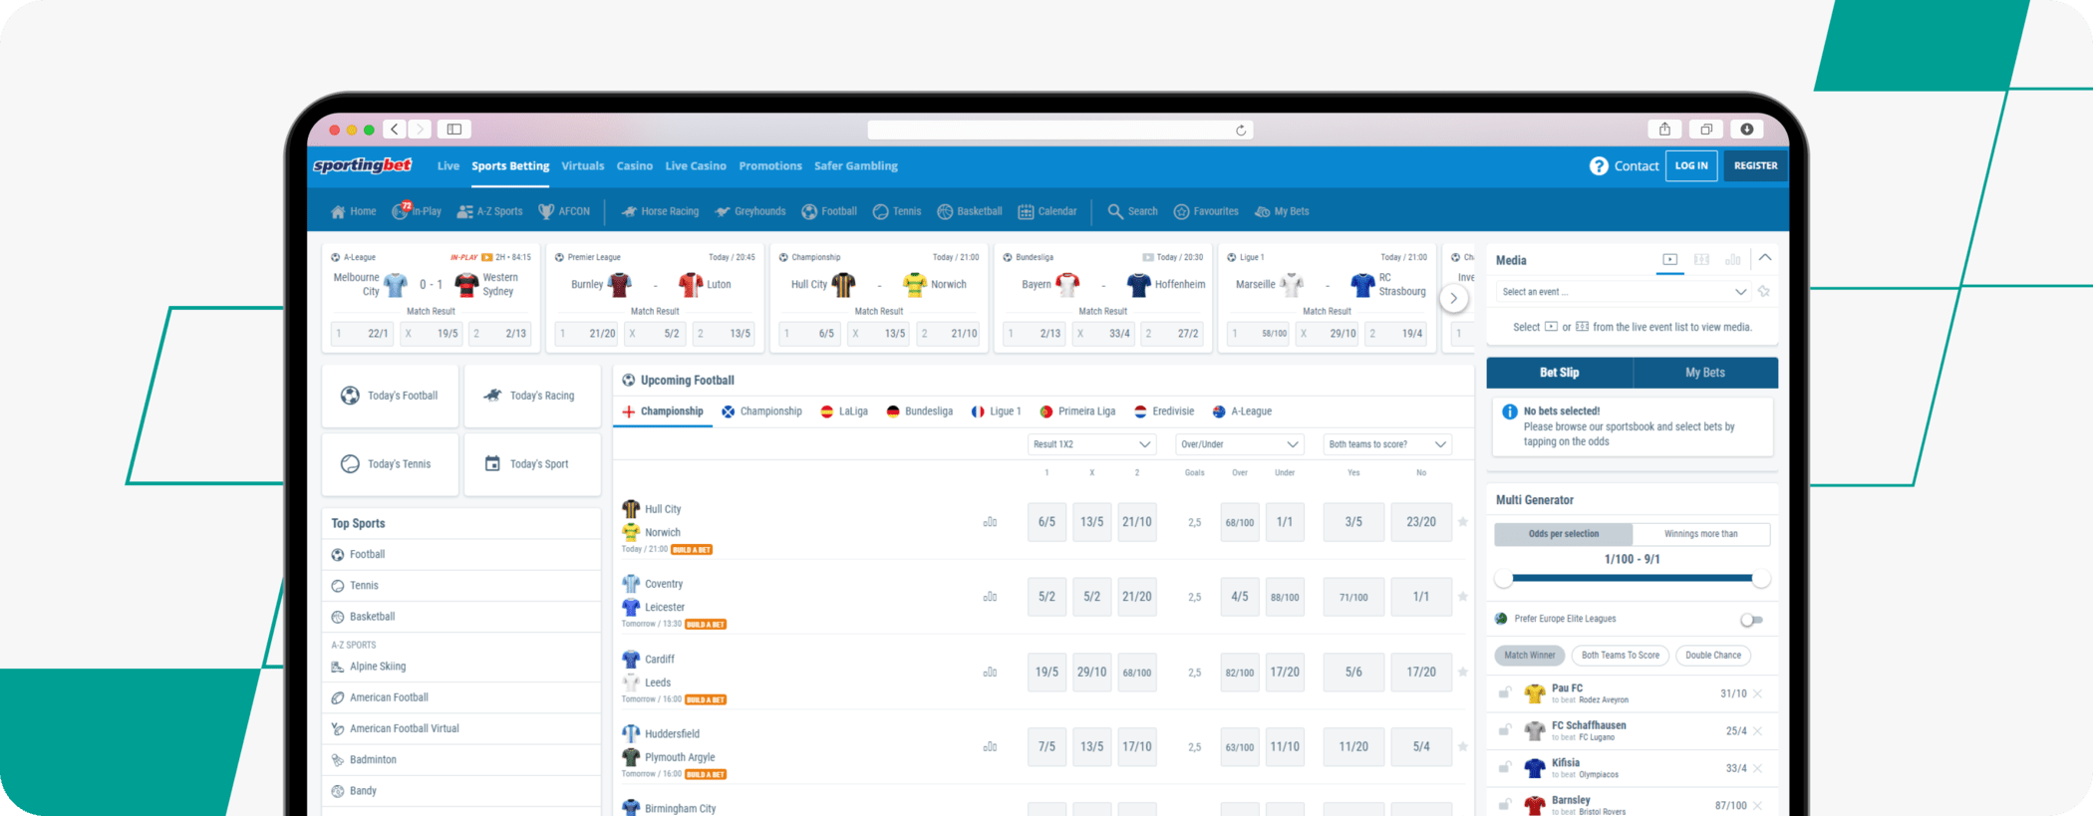2093x816 pixels.
Task: Adjust right handle of odds range slider
Action: pos(1761,579)
